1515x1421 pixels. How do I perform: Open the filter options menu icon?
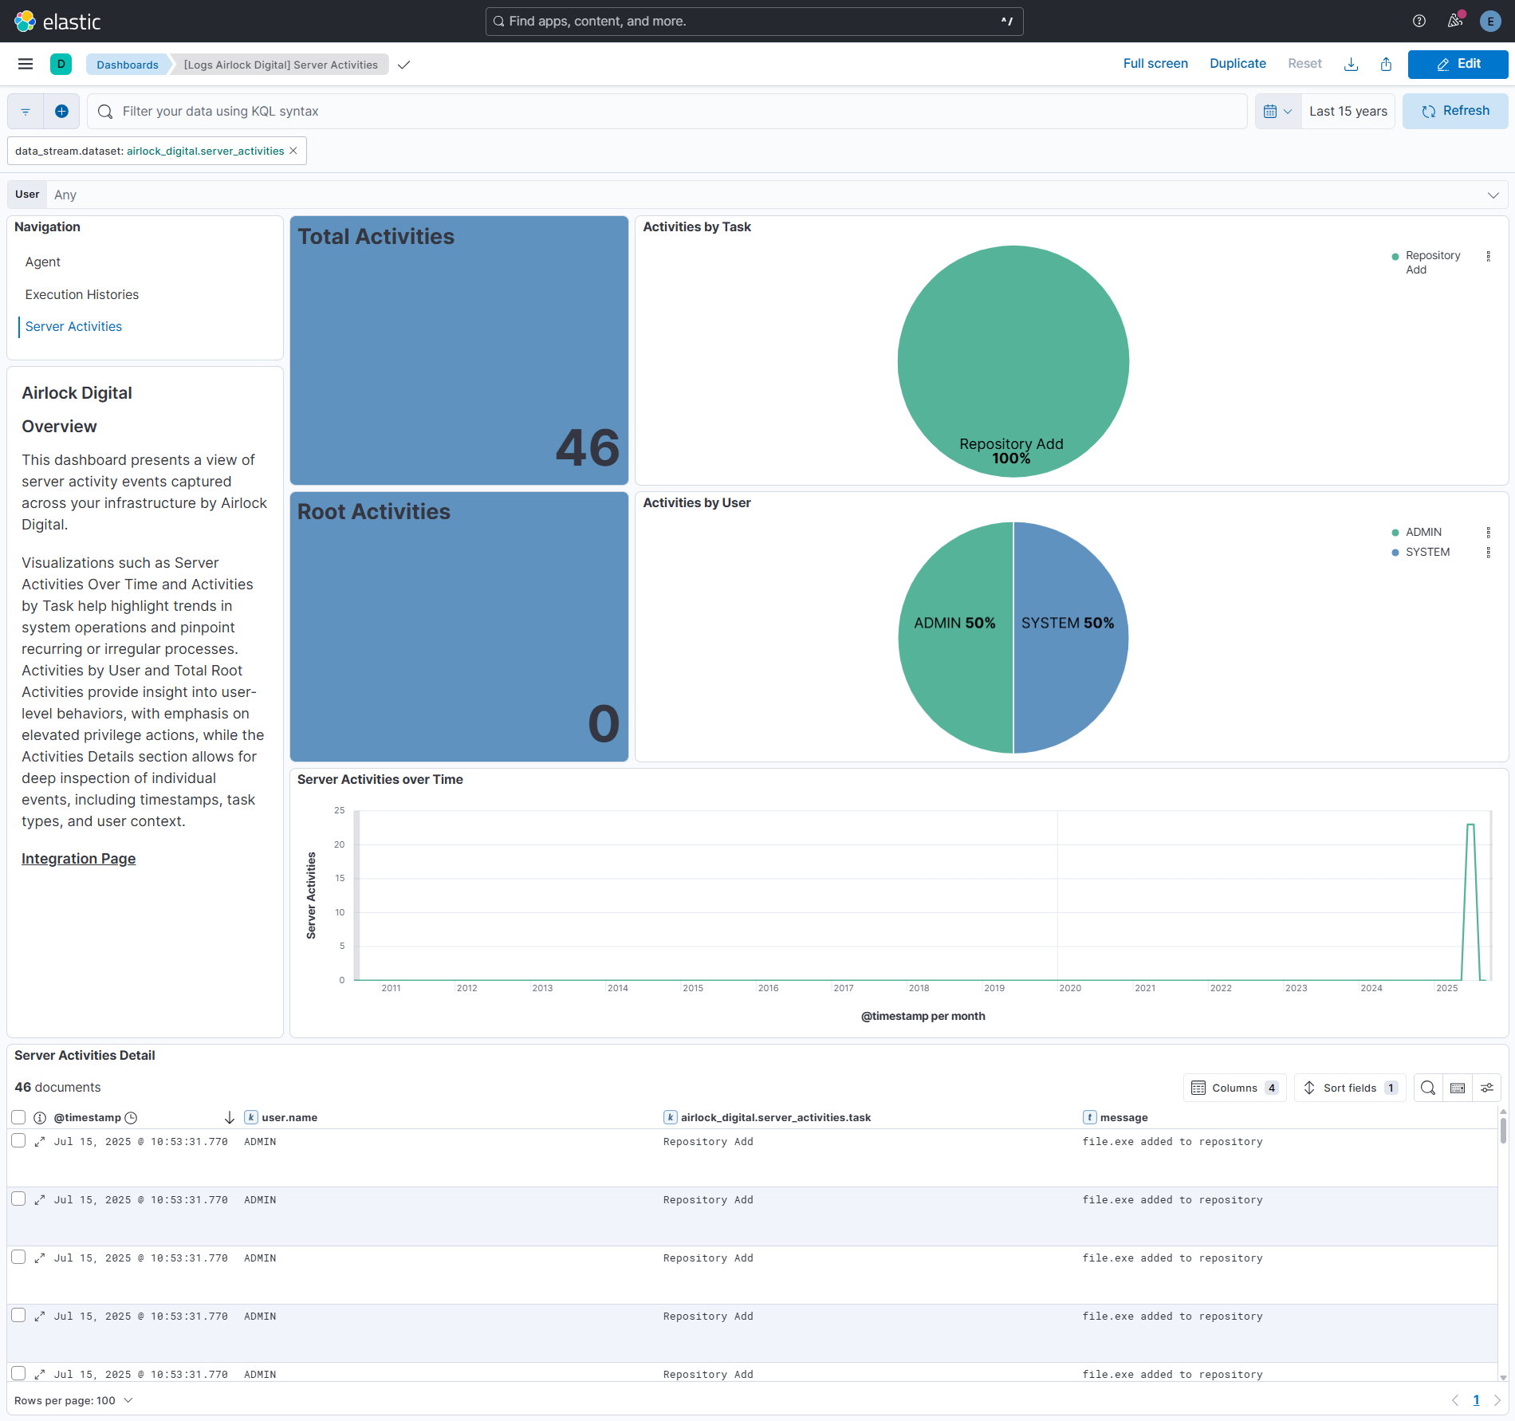[x=26, y=111]
